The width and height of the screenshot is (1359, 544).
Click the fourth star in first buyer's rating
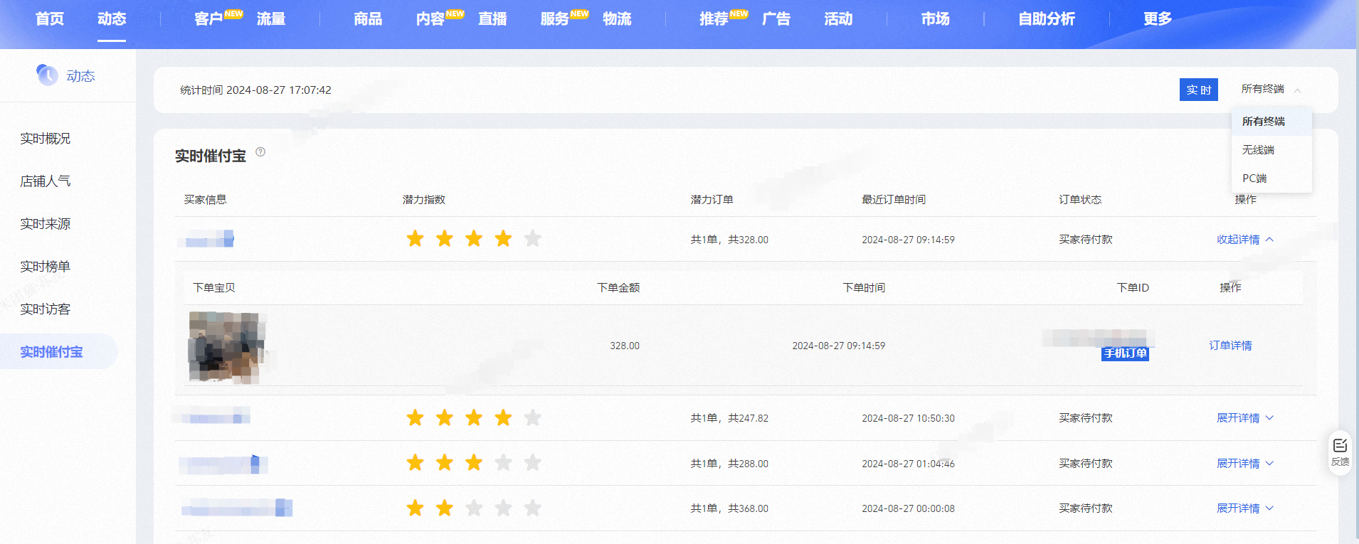point(503,239)
